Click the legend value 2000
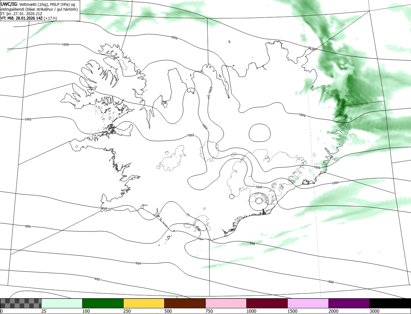Screen dimensions: 411x314 tap(333, 311)
